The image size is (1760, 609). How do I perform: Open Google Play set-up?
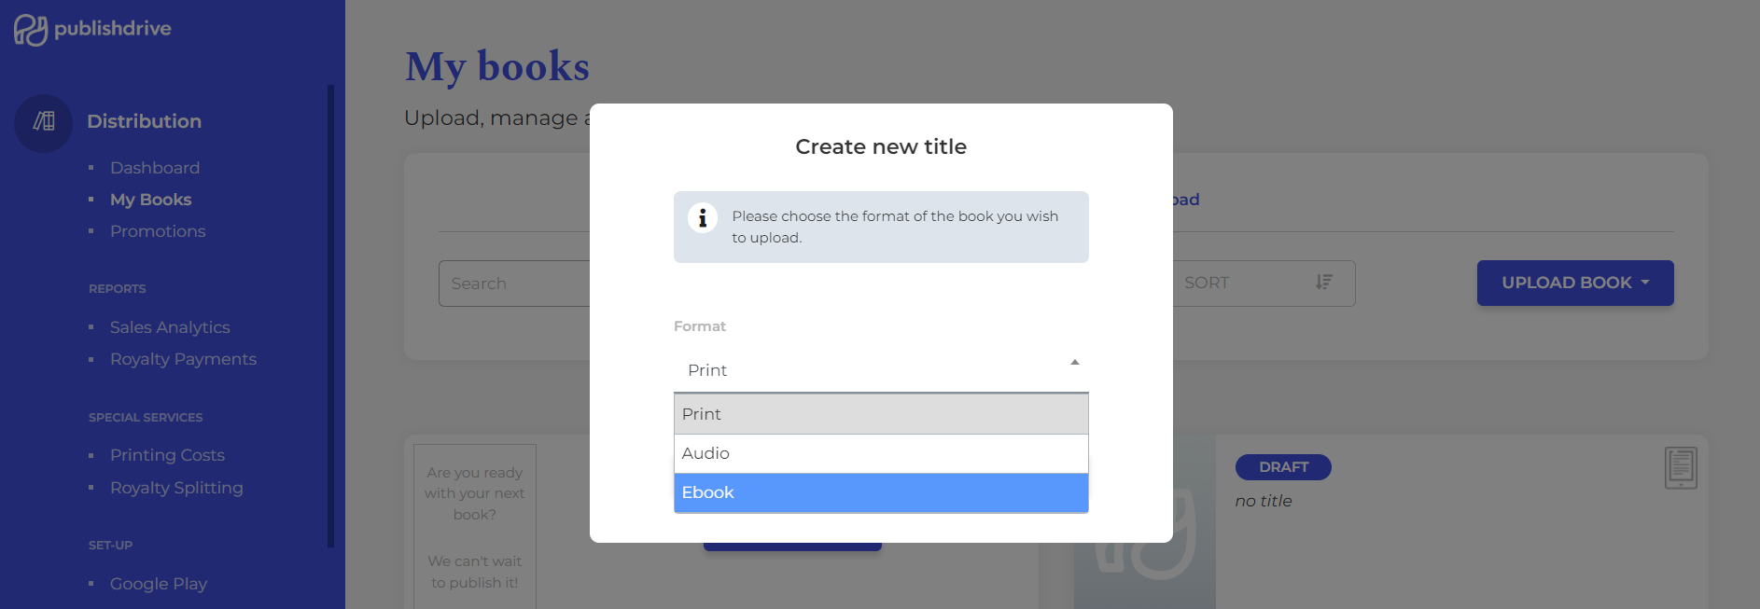click(159, 584)
